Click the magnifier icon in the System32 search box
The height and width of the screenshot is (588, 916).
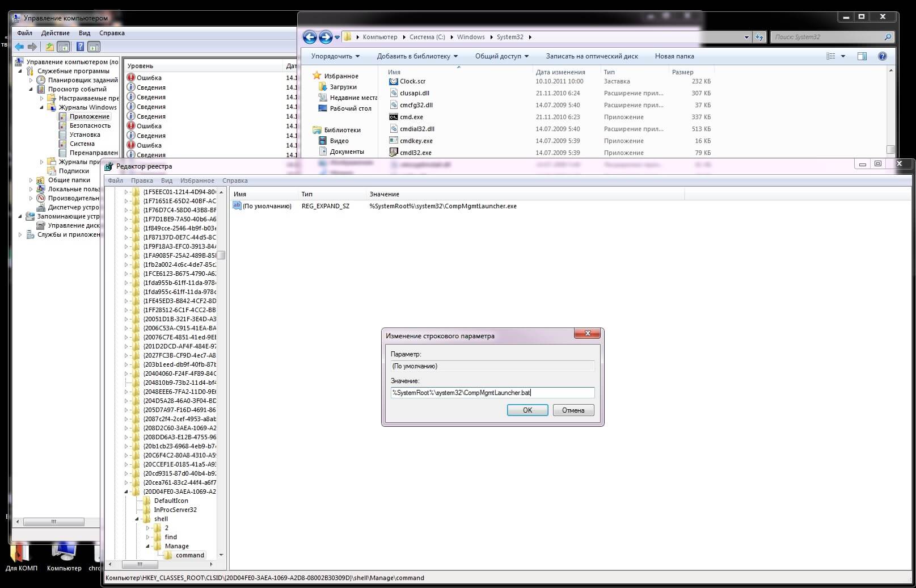888,36
